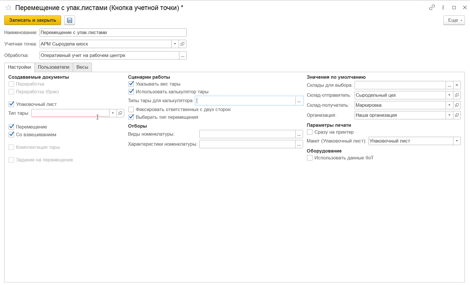Open the three-dot vertical menu icon
Image resolution: width=470 pixels, height=285 pixels.
point(443,7)
